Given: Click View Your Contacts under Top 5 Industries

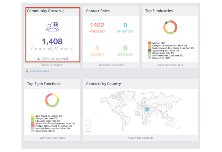Looking at the screenshot, I should click(x=170, y=65).
